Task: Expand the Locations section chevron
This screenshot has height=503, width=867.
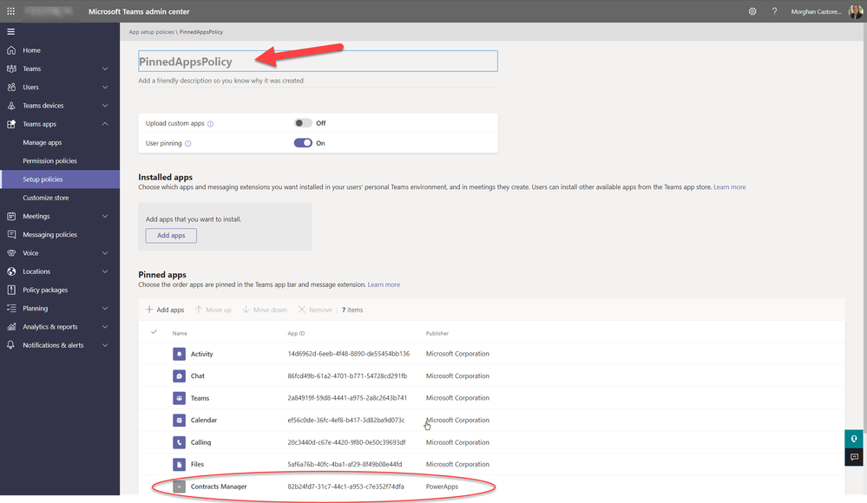Action: pyautogui.click(x=105, y=271)
